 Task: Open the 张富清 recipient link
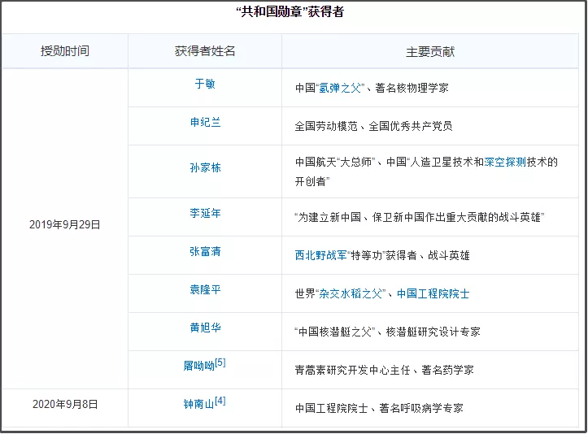(205, 252)
